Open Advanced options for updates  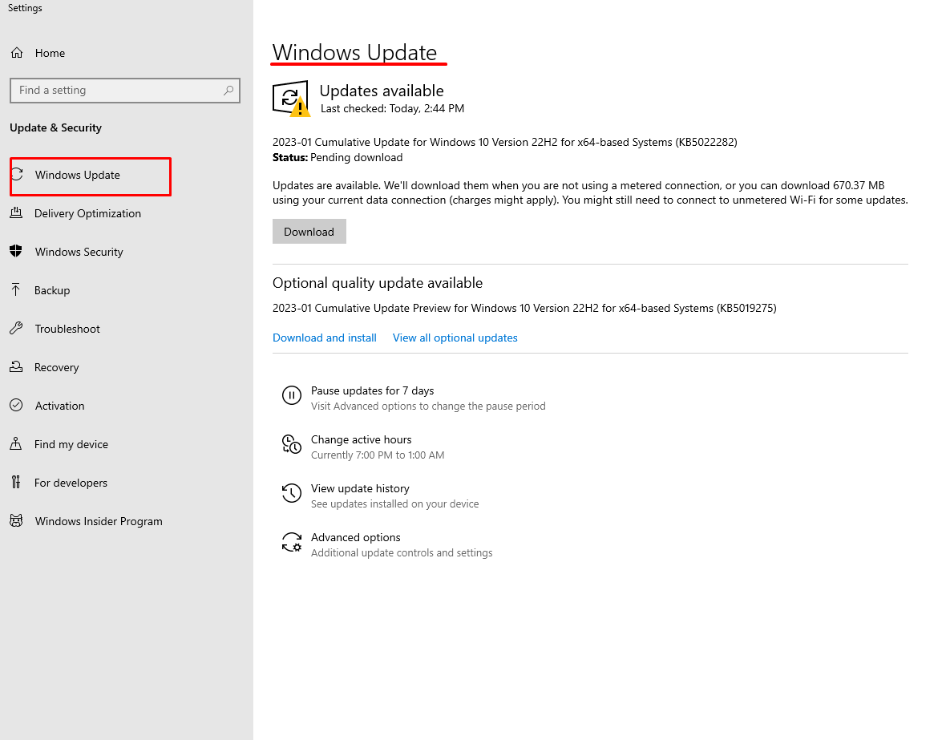pos(356,537)
